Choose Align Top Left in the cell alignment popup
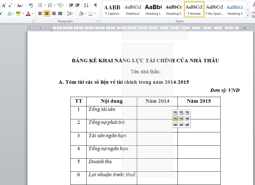The image size is (255, 185). (175, 113)
